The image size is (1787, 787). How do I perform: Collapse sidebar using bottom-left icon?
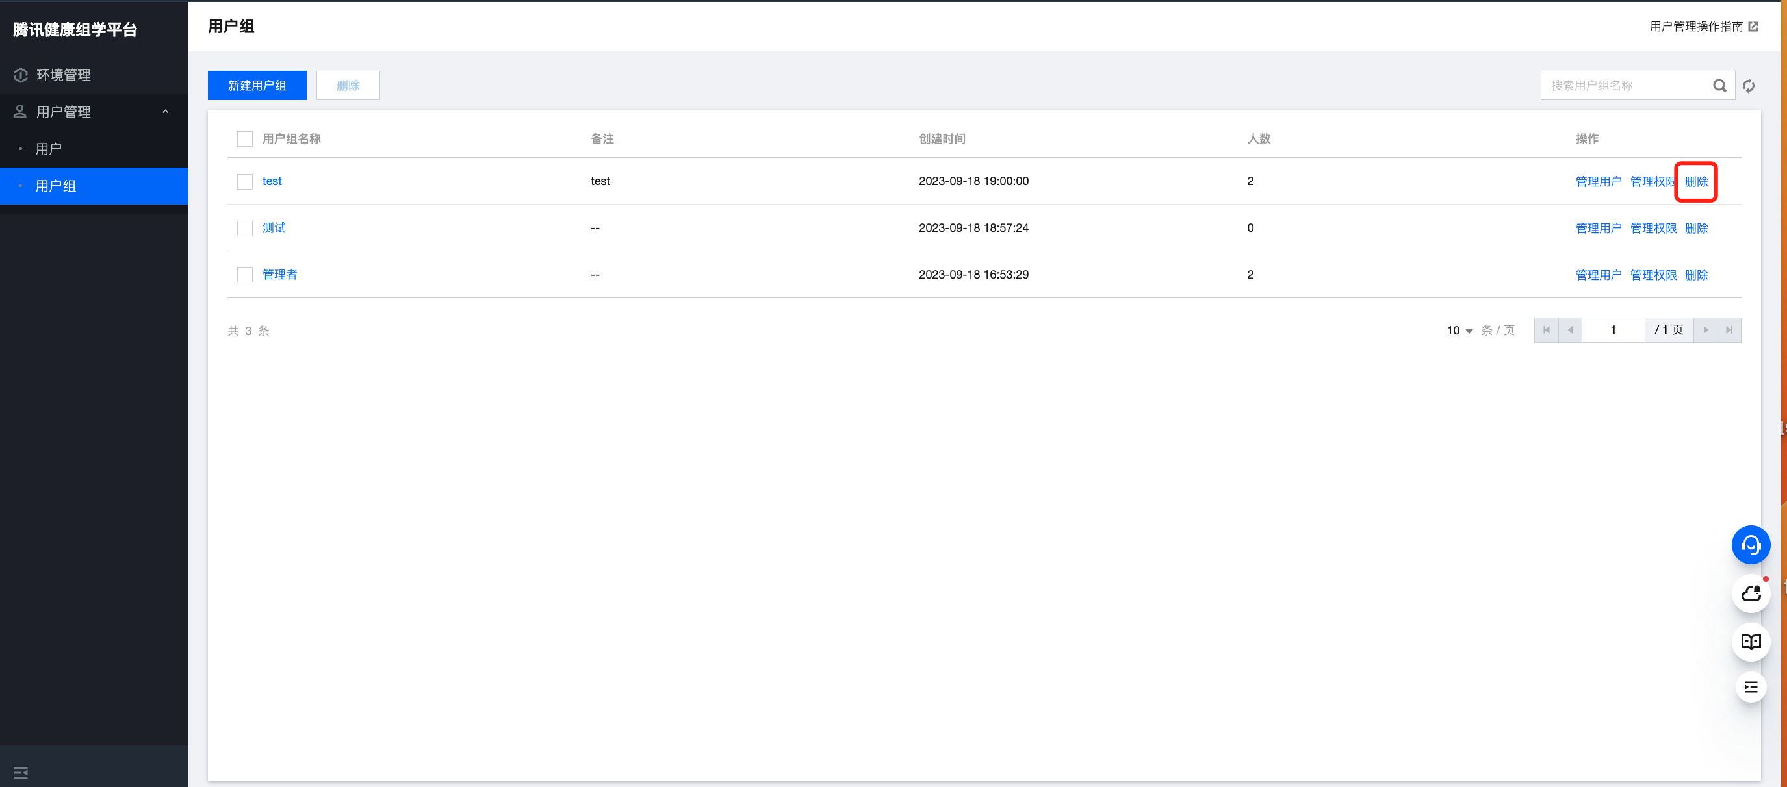(21, 772)
